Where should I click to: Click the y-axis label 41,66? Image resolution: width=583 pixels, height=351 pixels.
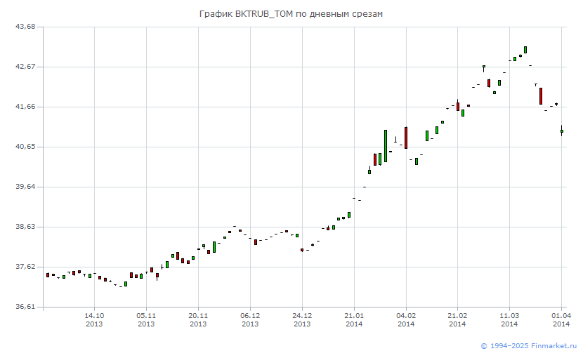[x=25, y=107]
